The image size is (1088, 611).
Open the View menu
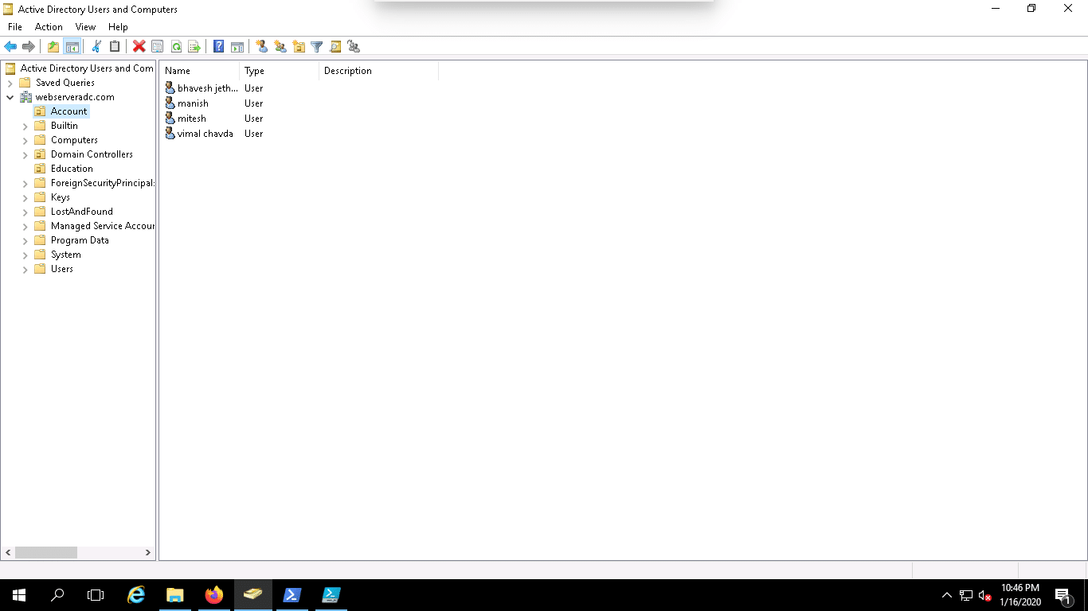[x=85, y=27]
